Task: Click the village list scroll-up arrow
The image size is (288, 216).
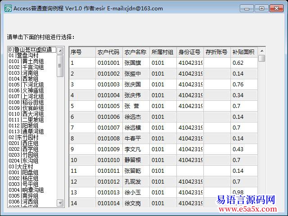Action: tap(60, 49)
